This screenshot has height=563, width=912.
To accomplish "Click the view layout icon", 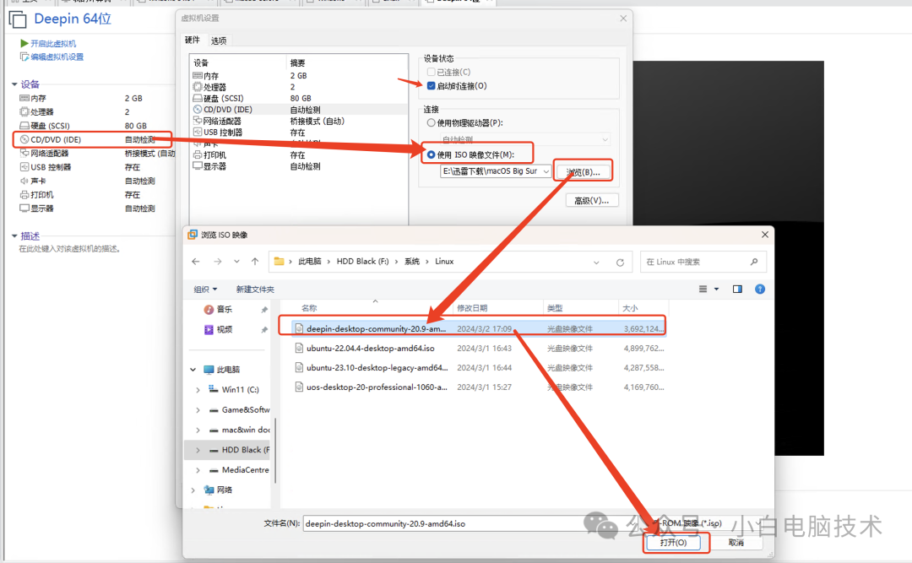I will click(x=703, y=289).
